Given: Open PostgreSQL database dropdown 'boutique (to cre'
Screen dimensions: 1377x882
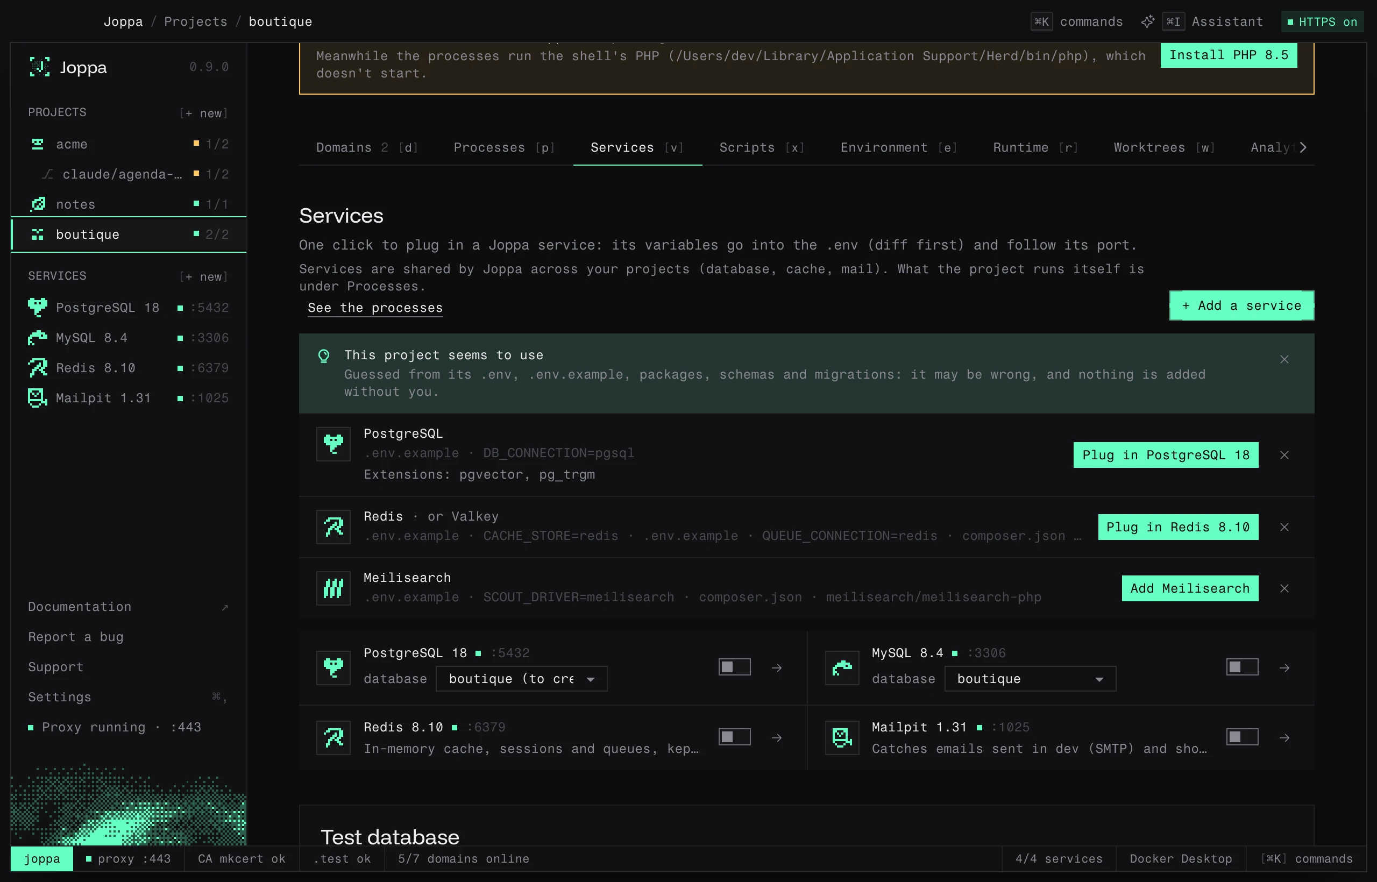Looking at the screenshot, I should [521, 679].
